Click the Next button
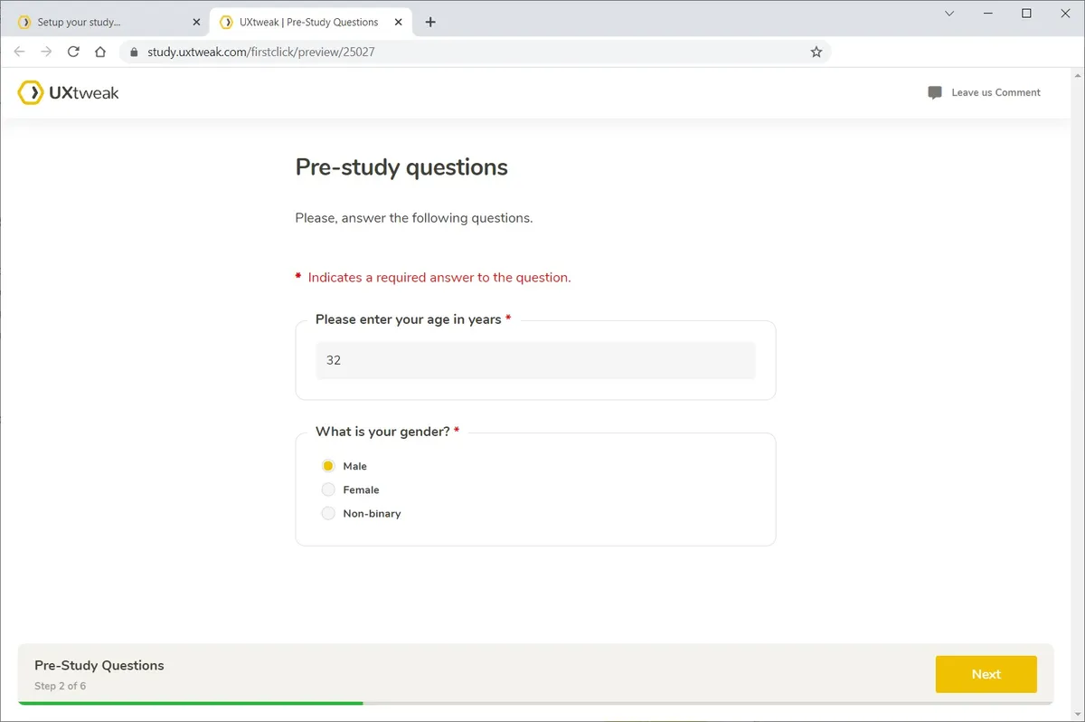The width and height of the screenshot is (1085, 722). pos(986,674)
